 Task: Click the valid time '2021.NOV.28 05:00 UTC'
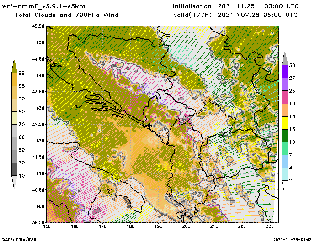point(257,15)
